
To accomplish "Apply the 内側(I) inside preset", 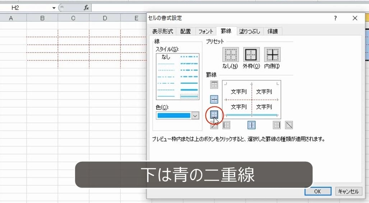I will click(272, 54).
